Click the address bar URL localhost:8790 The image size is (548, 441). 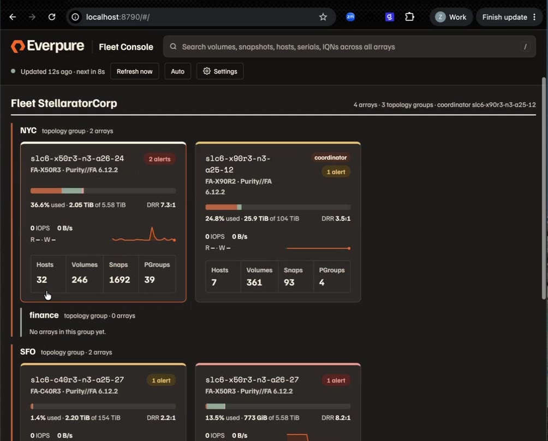(x=118, y=17)
